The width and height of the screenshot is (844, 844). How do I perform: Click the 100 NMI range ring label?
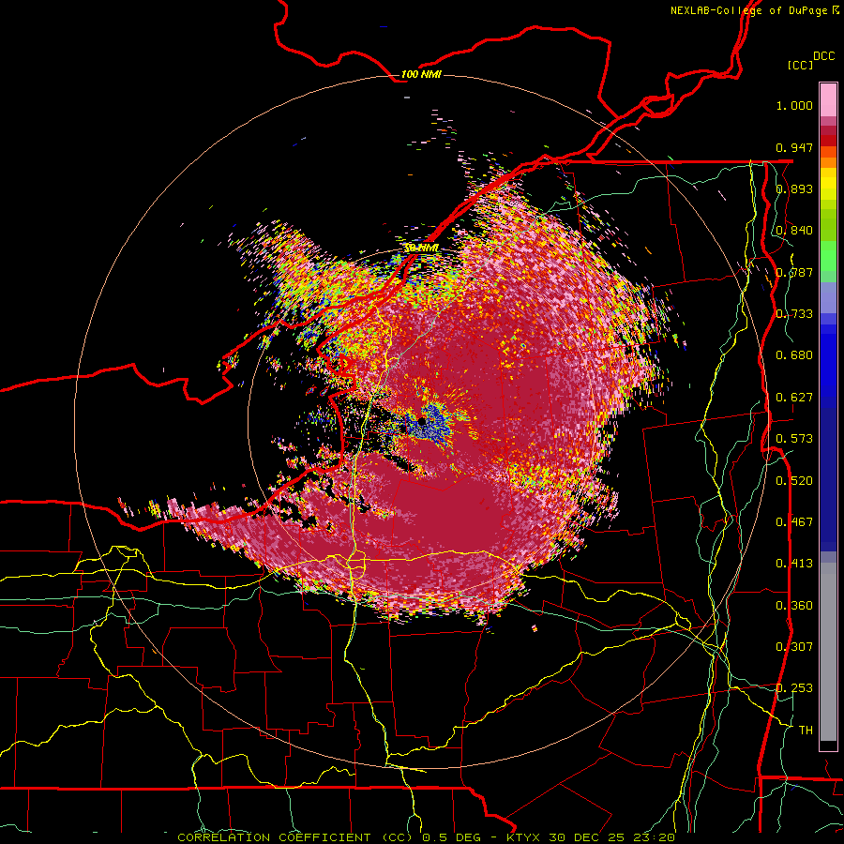click(421, 74)
